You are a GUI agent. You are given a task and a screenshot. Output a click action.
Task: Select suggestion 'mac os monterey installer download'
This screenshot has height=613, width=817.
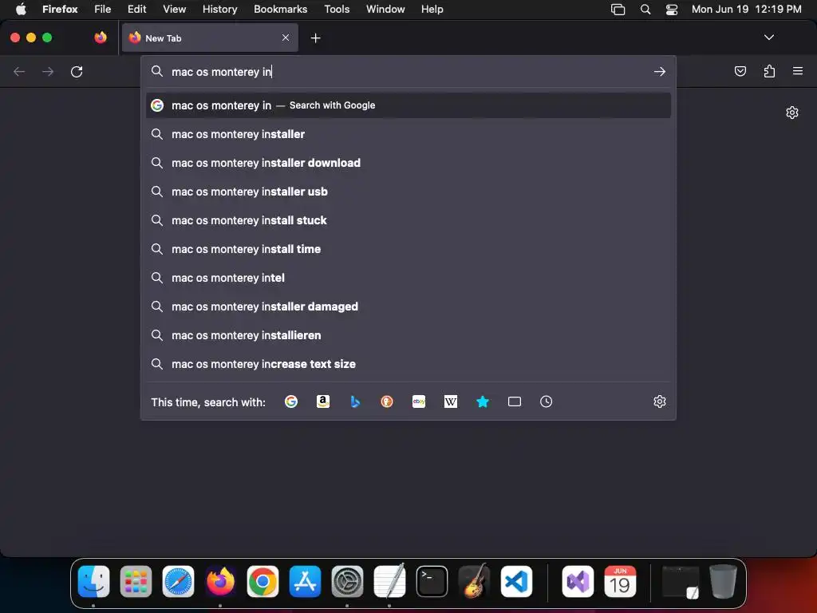point(408,163)
